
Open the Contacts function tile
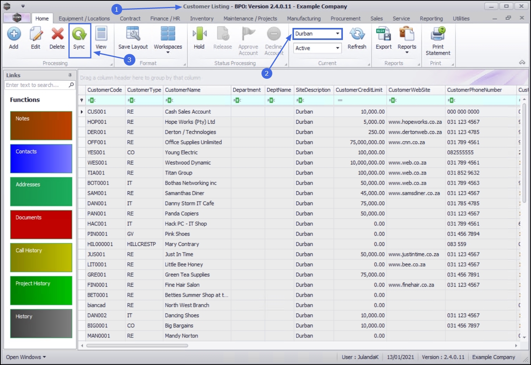(41, 159)
